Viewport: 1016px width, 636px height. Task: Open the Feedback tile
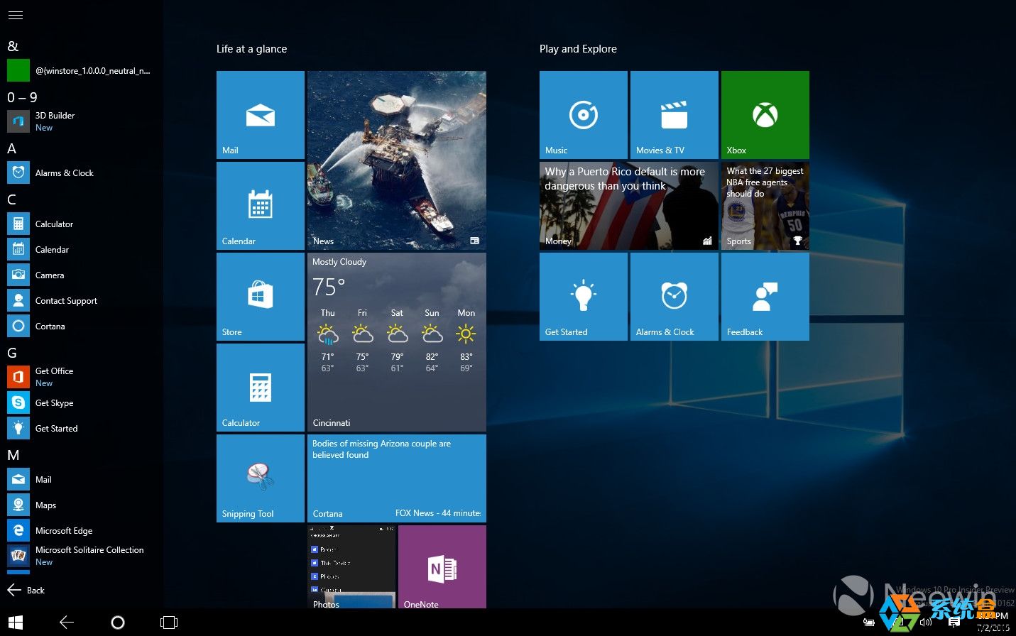pos(765,296)
